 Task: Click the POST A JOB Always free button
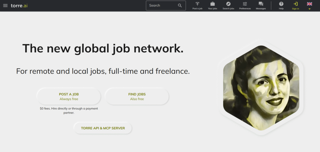[69, 96]
